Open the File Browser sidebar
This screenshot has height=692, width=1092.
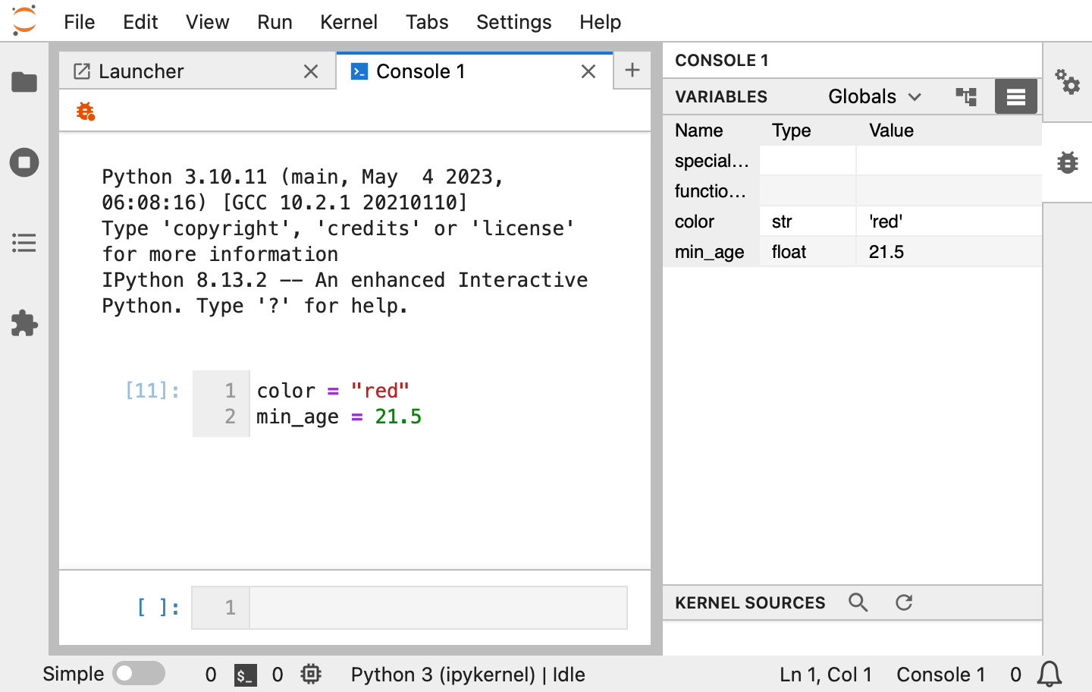(24, 82)
